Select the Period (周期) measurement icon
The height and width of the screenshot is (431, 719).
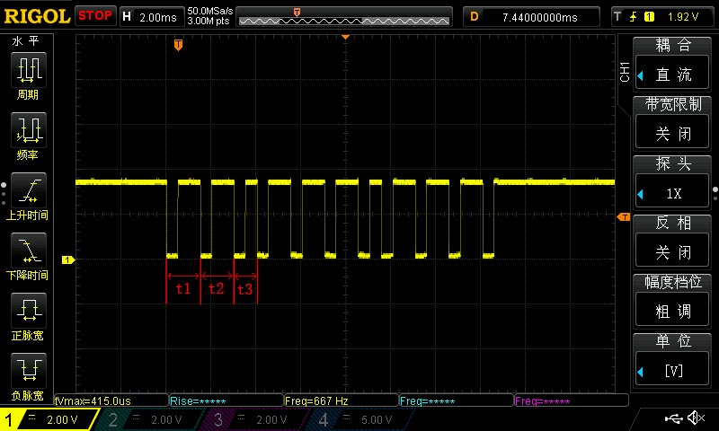(x=28, y=70)
